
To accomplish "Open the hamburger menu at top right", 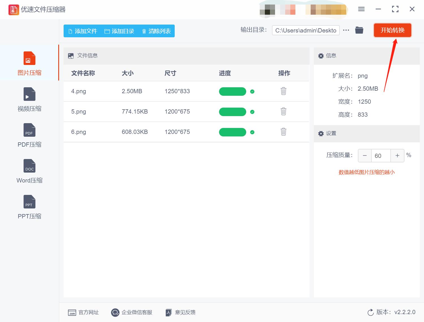I will click(361, 9).
